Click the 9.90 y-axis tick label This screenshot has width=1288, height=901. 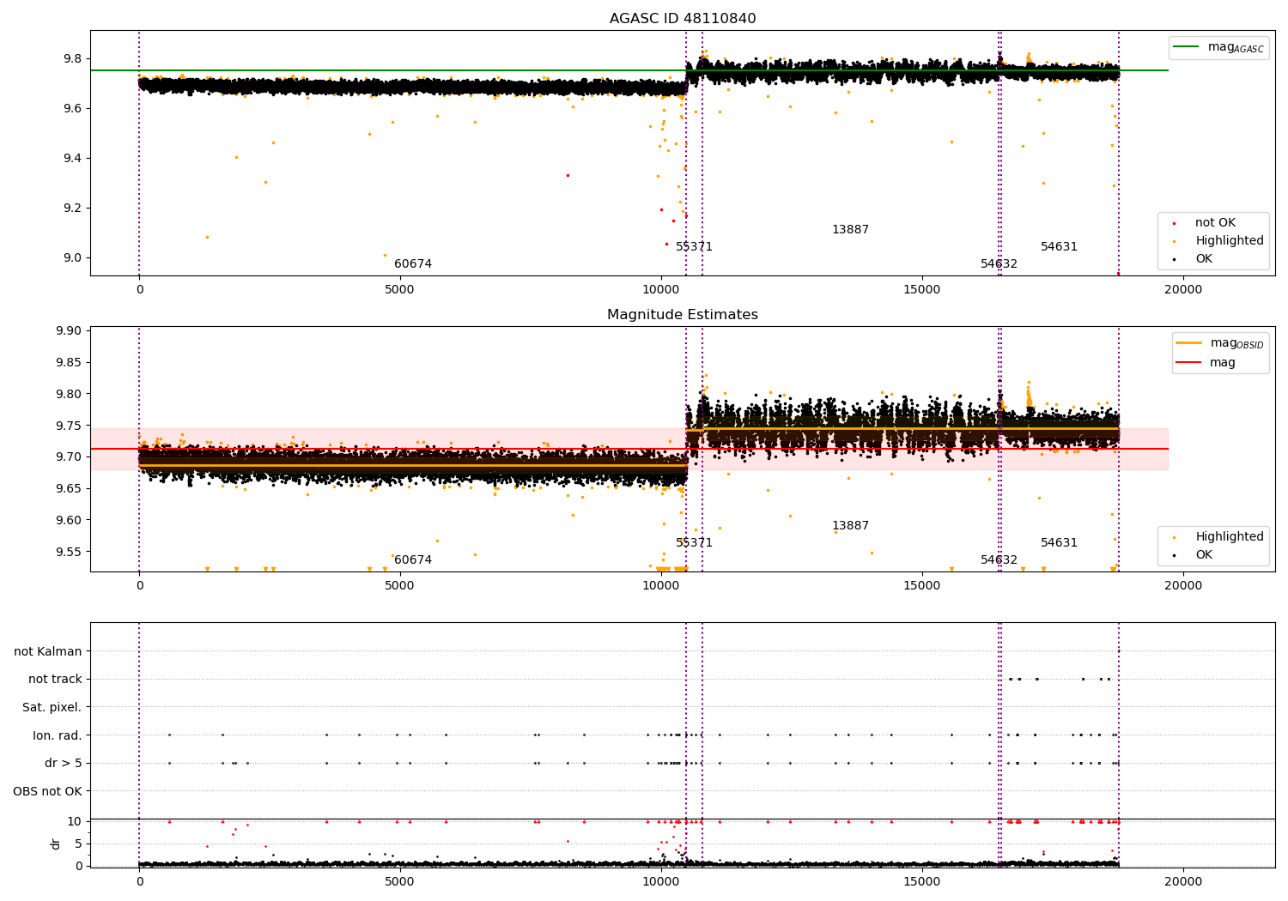68,331
